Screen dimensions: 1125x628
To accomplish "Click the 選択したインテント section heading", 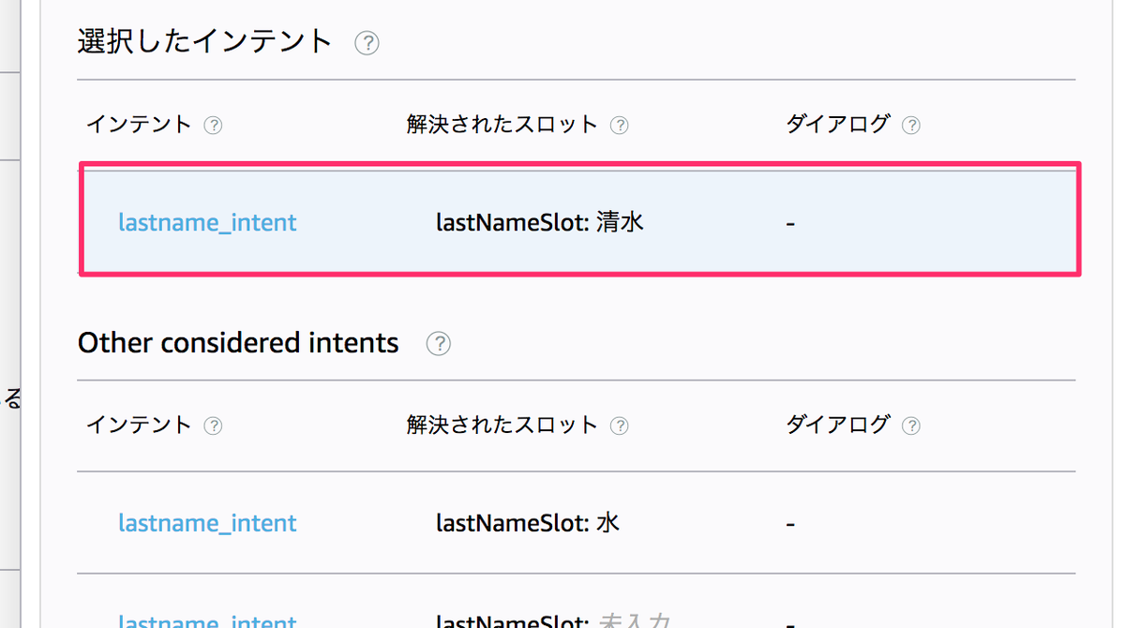I will tap(205, 41).
